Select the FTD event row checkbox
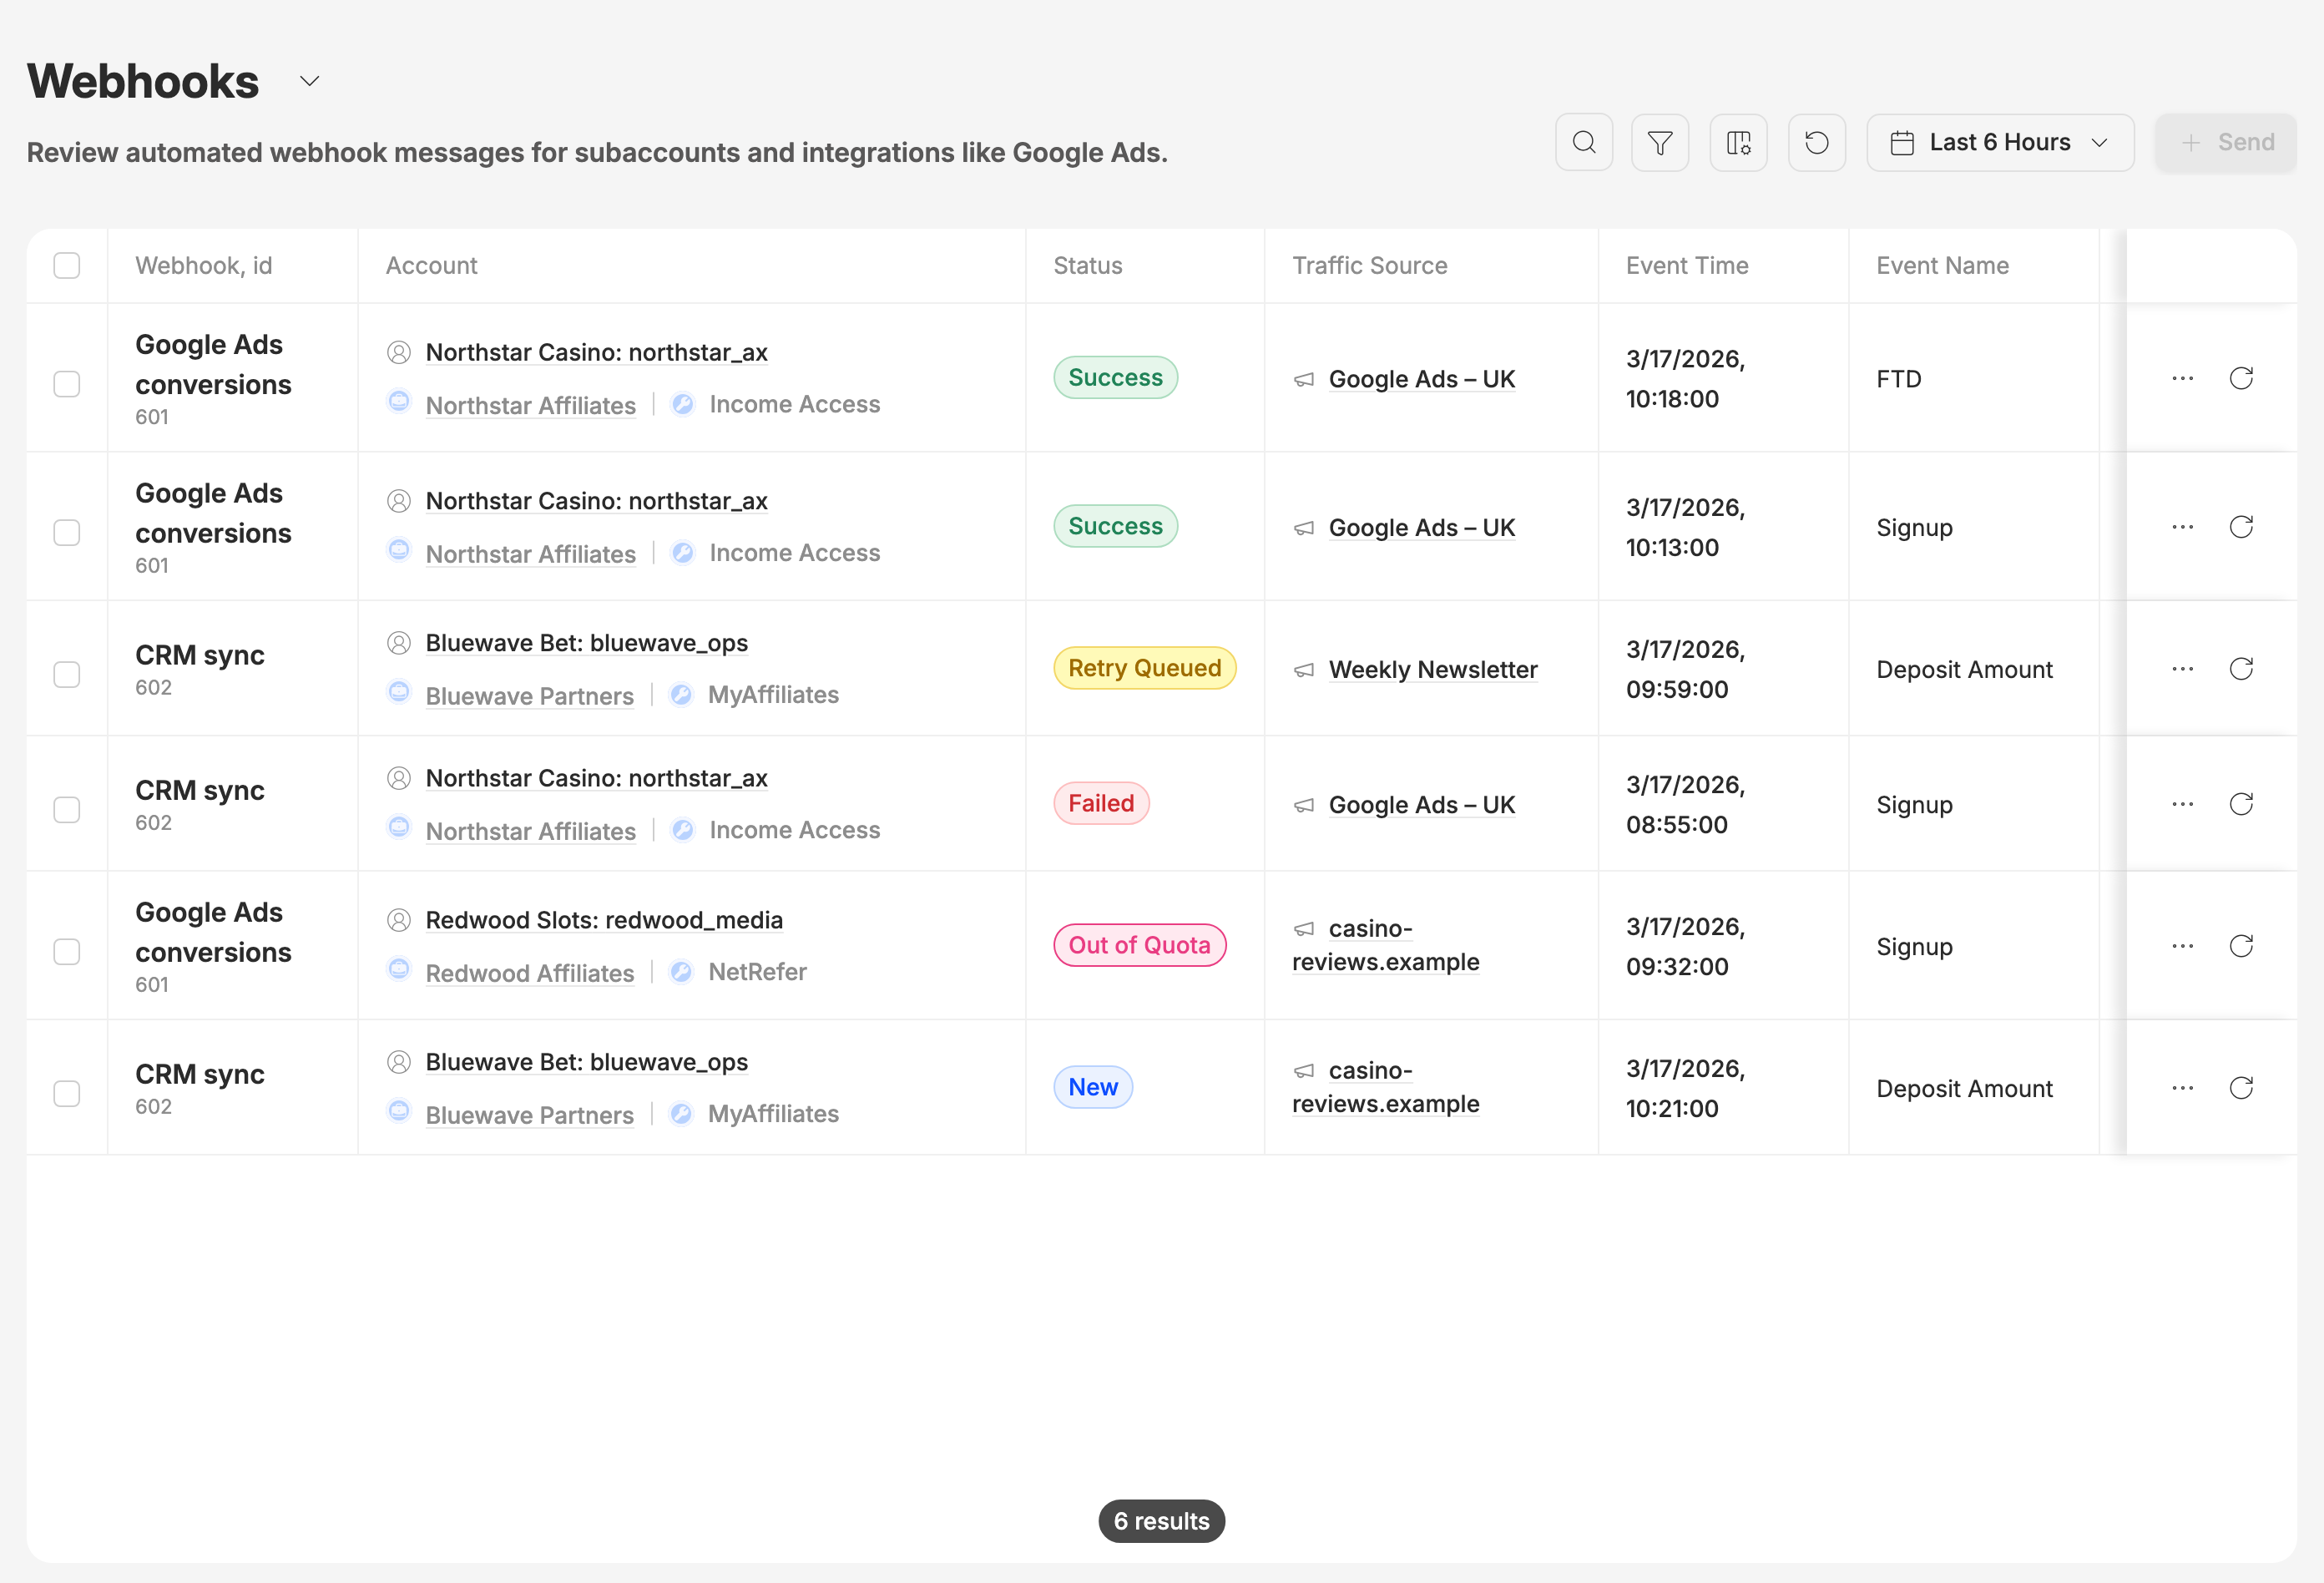Screen dimensions: 2324x1583 coord(67,384)
